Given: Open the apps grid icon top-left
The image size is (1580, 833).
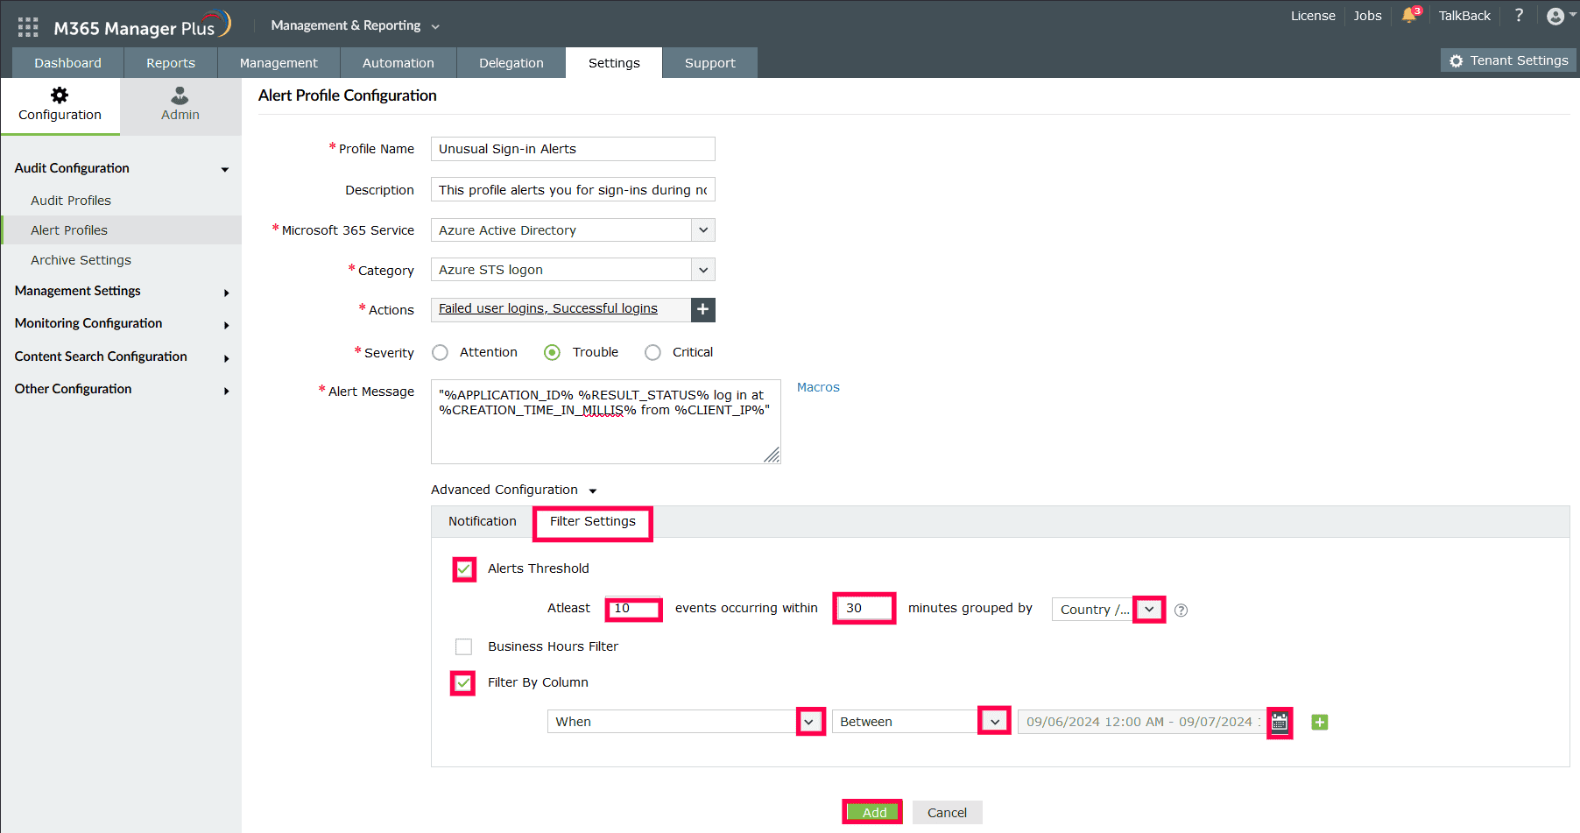Looking at the screenshot, I should [27, 25].
